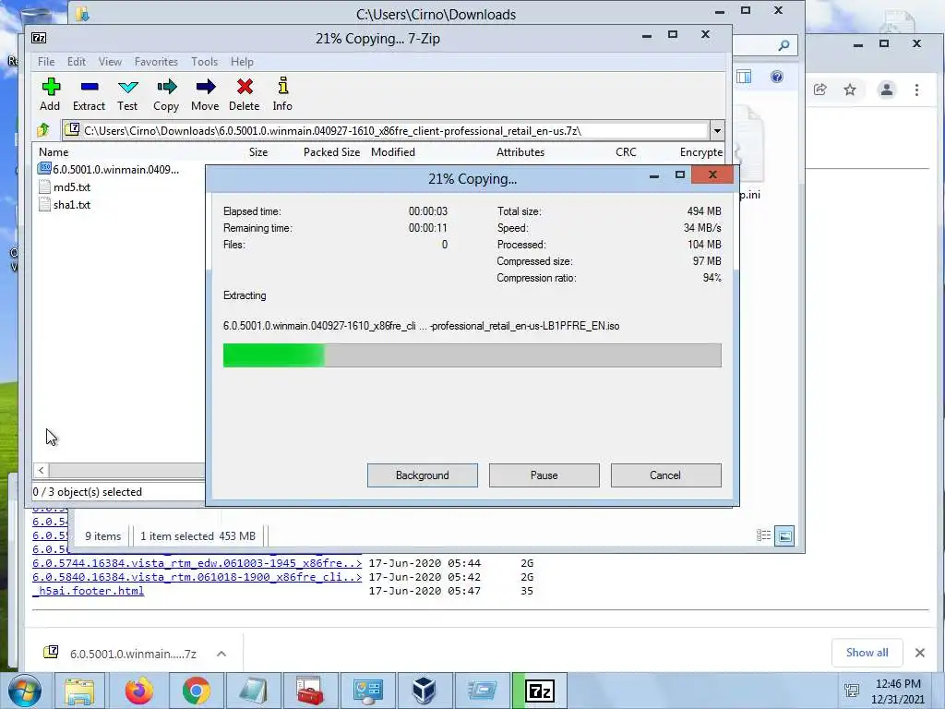This screenshot has height=709, width=945.
Task: Select sha1.txt in the archive list
Action: pos(65,204)
